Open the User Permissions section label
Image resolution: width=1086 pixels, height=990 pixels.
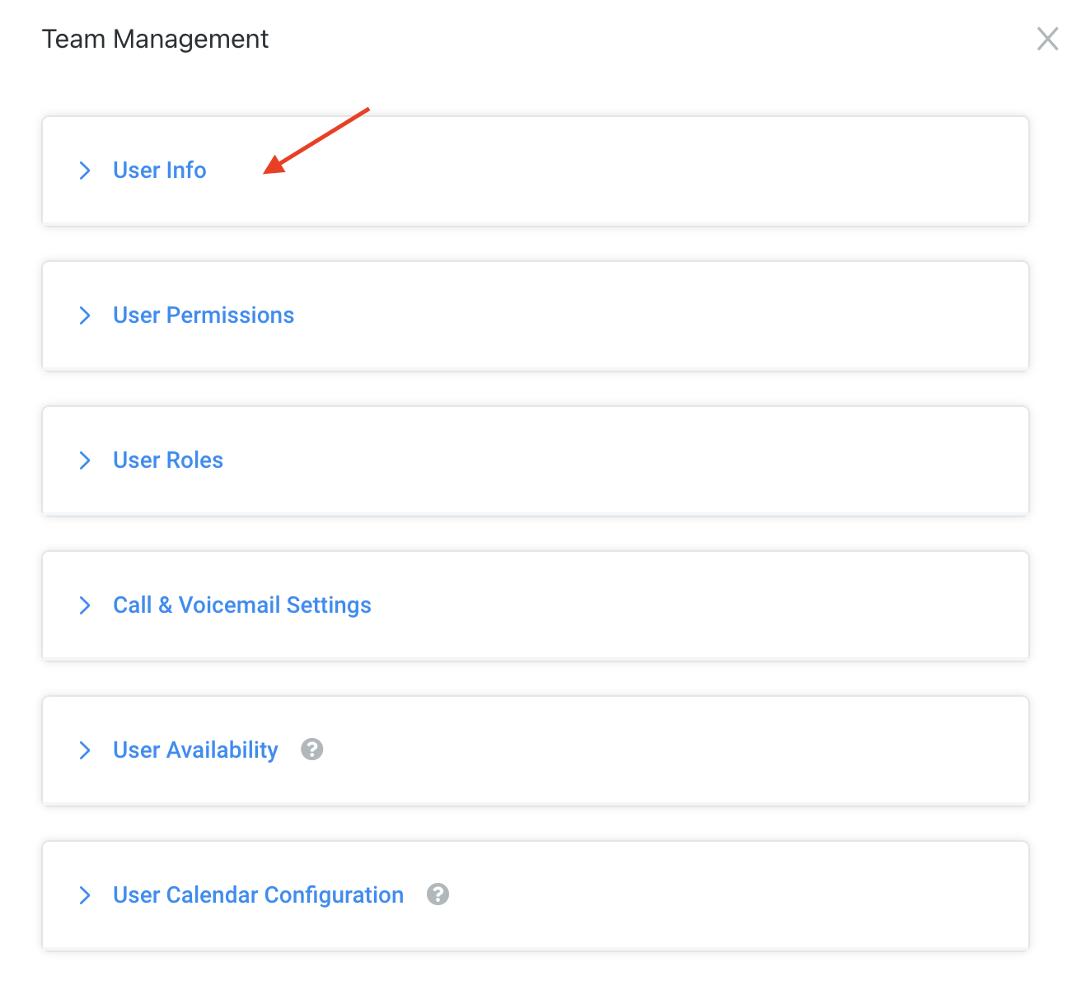[x=204, y=315]
